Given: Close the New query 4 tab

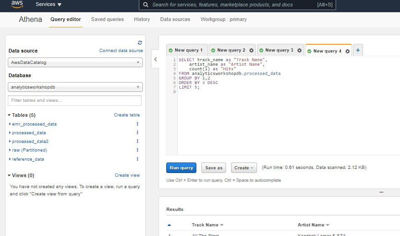Looking at the screenshot, I should tap(347, 51).
